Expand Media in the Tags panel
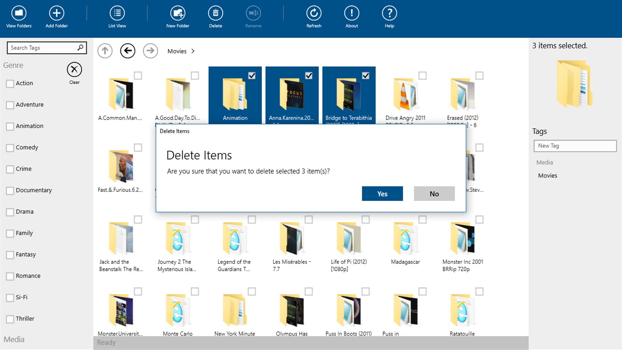 pyautogui.click(x=544, y=162)
